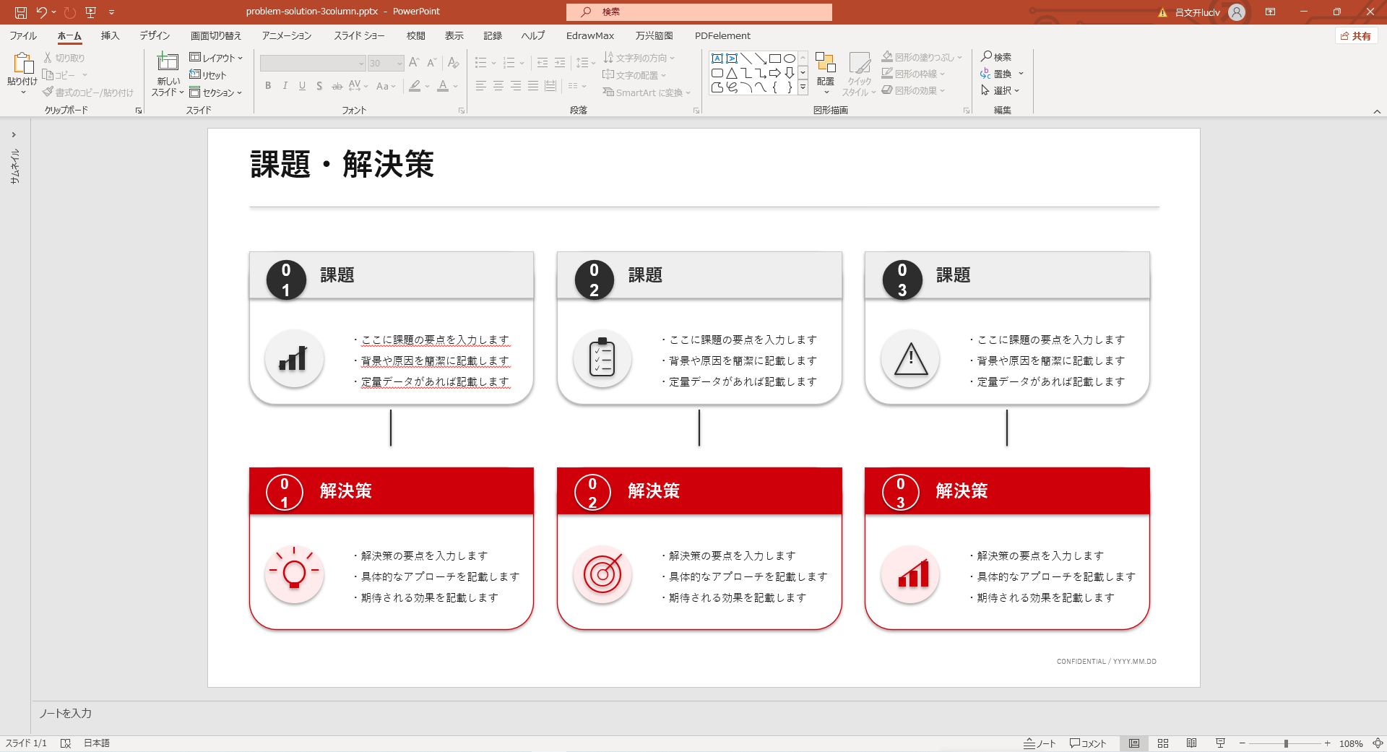1387x752 pixels.
Task: Open Replace (置換) in the editing group
Action: click(x=996, y=74)
